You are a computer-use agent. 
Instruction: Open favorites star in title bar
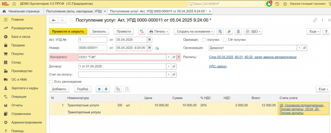click(285, 4)
